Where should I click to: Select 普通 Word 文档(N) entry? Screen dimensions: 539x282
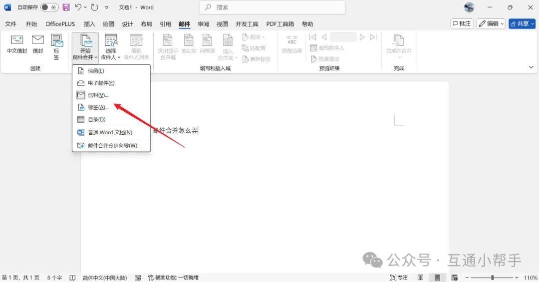(x=111, y=132)
